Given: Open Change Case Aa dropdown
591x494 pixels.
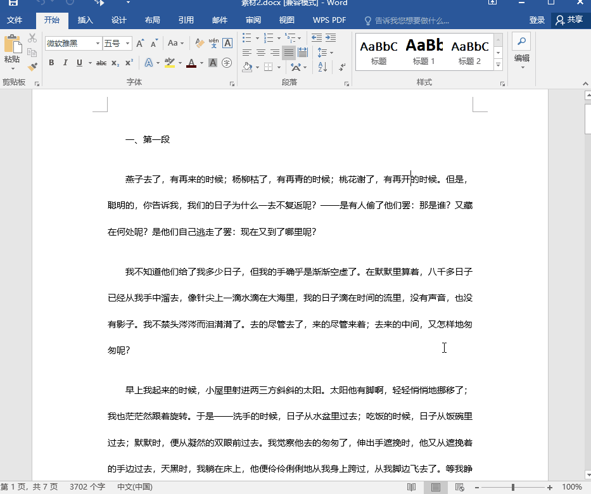Looking at the screenshot, I should coord(175,43).
